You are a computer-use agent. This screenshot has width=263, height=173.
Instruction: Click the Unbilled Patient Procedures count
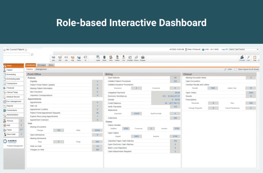175,81
